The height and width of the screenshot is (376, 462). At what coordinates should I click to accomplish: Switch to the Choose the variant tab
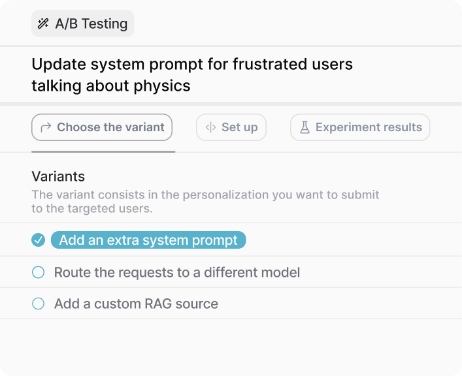[x=102, y=127]
